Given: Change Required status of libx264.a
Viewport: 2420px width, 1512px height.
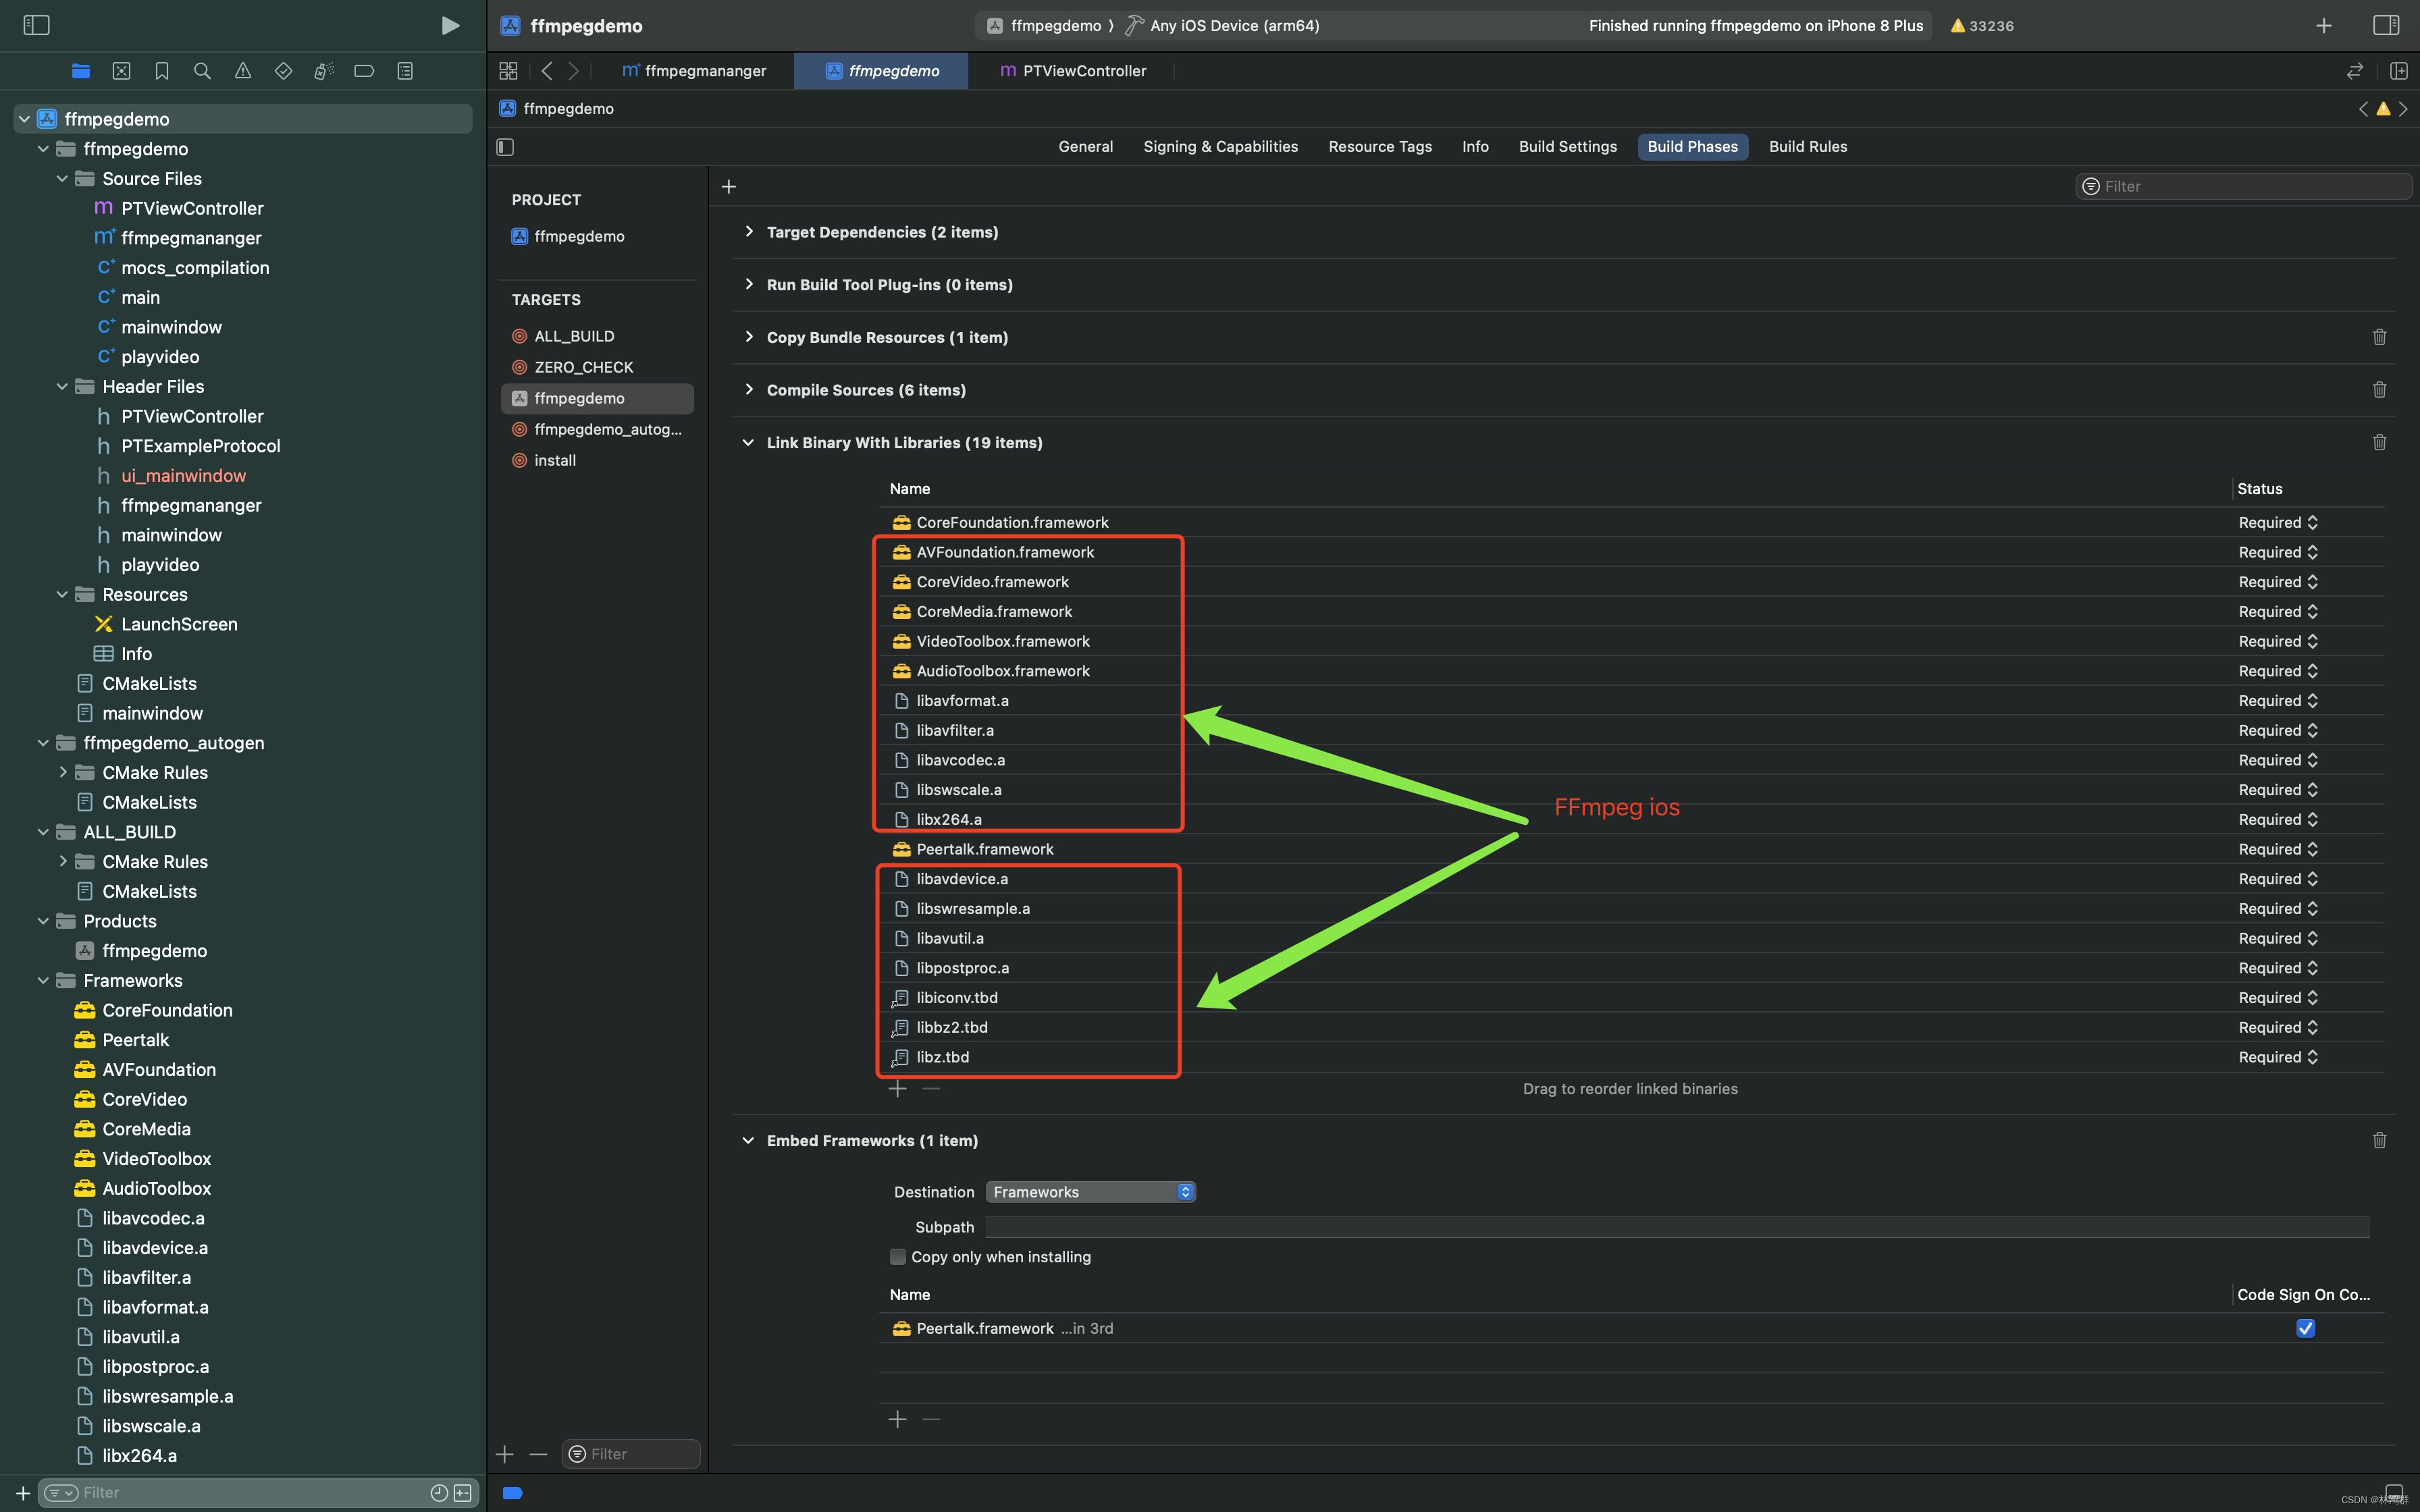Looking at the screenshot, I should pyautogui.click(x=2278, y=819).
